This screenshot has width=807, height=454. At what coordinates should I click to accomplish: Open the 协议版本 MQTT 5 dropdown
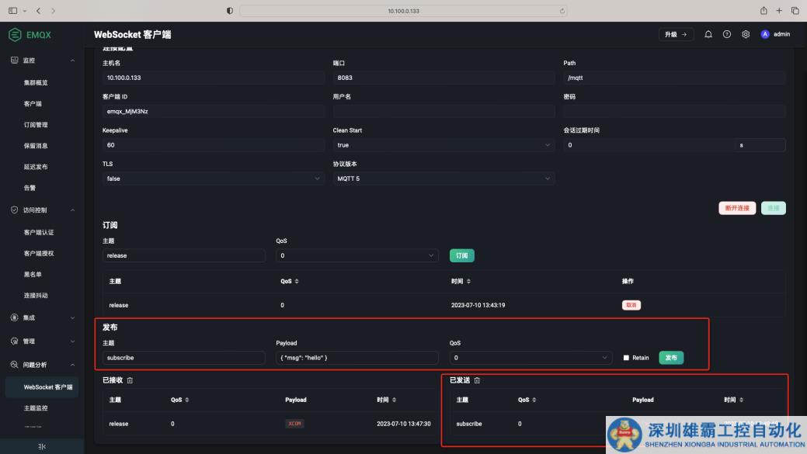pyautogui.click(x=444, y=178)
